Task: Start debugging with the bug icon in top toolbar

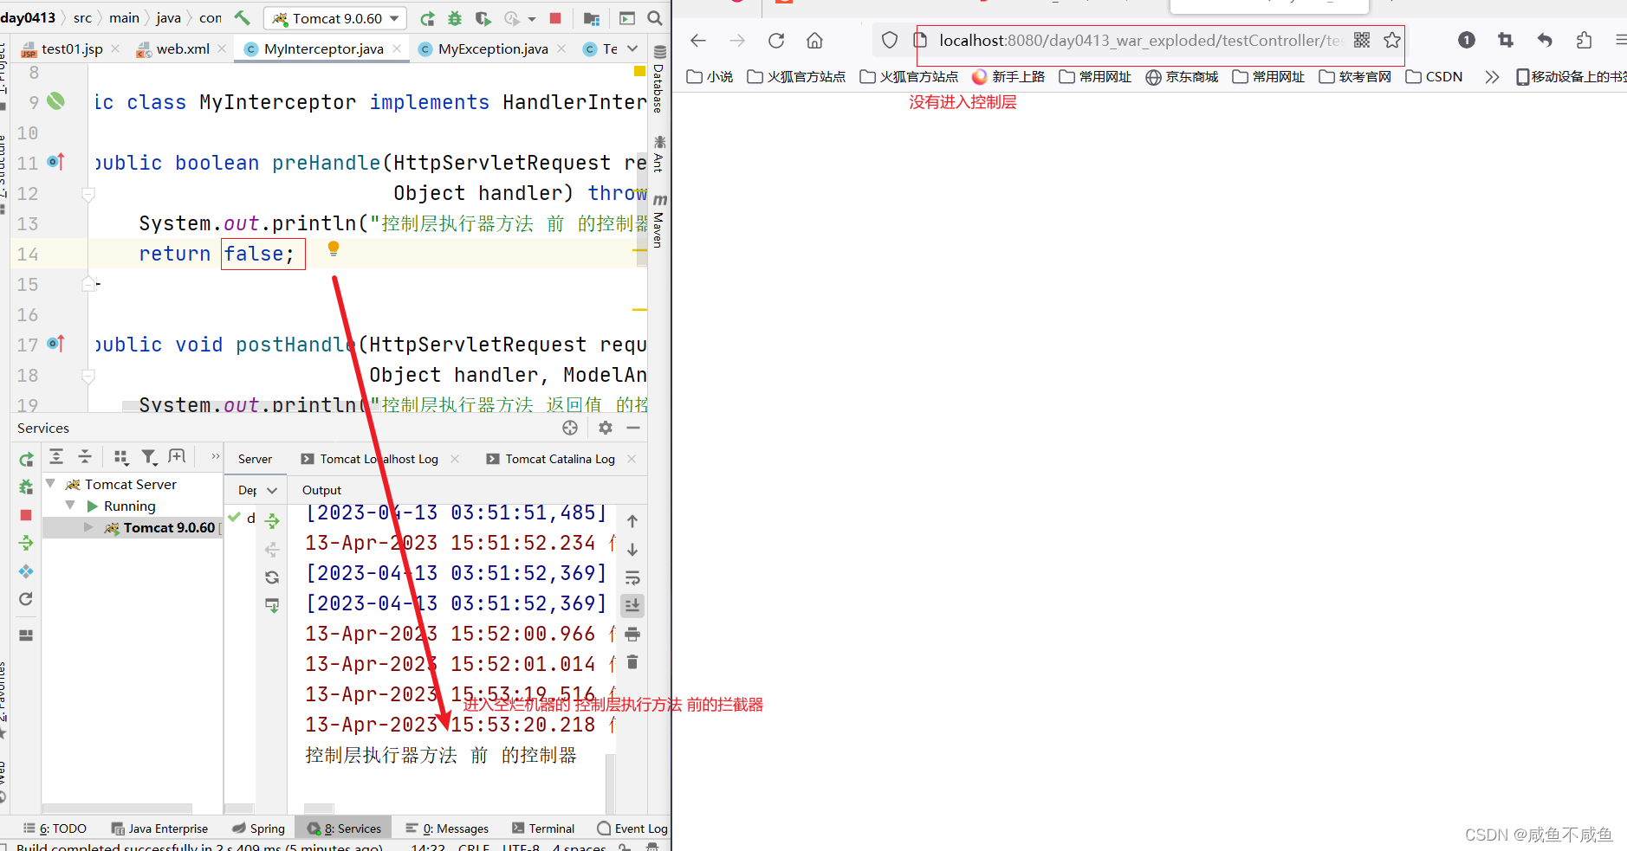Action: coord(455,18)
